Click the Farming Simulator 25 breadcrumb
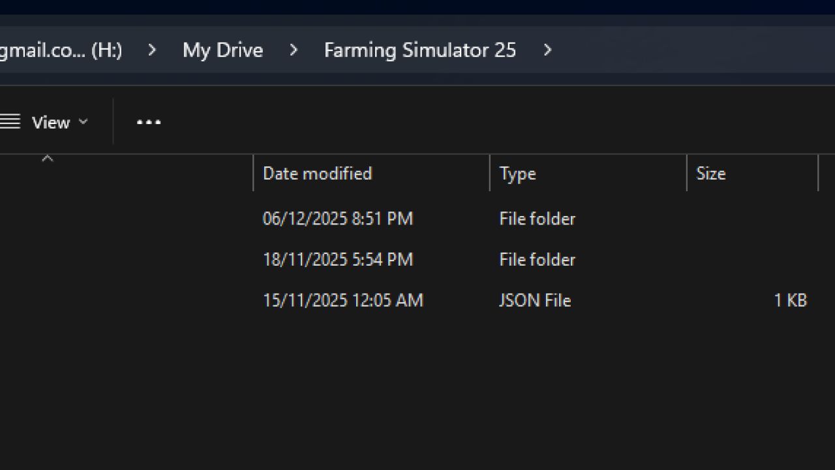This screenshot has width=835, height=470. (419, 50)
